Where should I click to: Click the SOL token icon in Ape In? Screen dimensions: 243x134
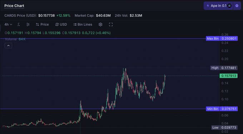tap(229, 6)
